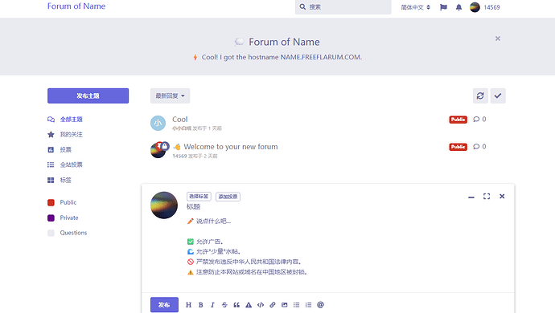Insert code block using code icon
Image resolution: width=555 pixels, height=313 pixels.
tap(261, 305)
